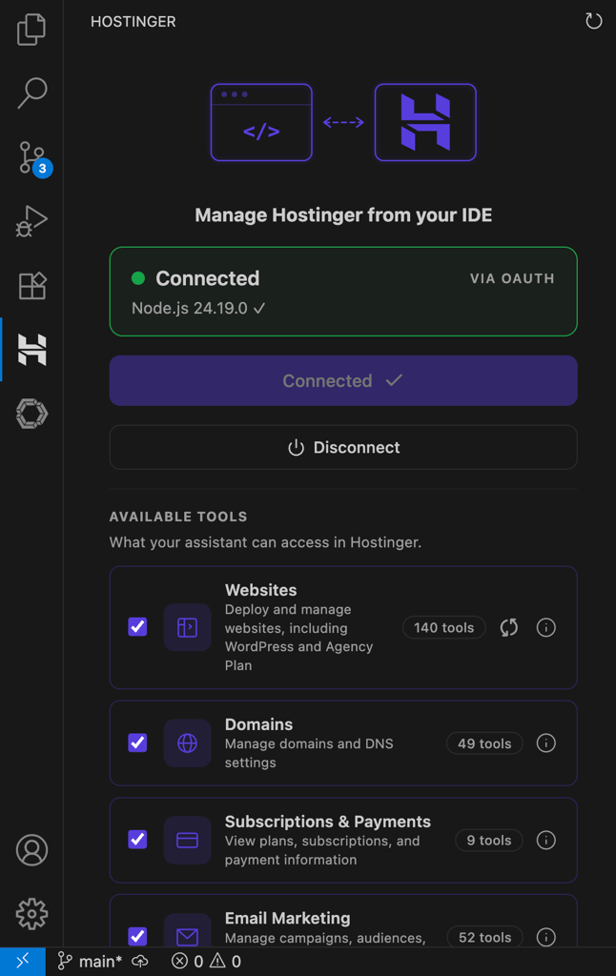Click the 9 tools badge
616x976 pixels.
pyautogui.click(x=489, y=841)
